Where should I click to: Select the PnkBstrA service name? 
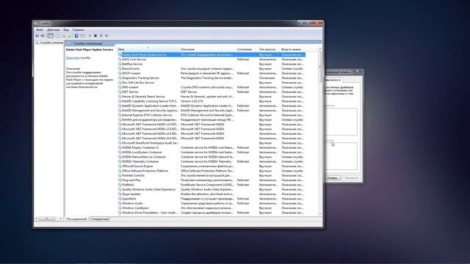click(128, 185)
